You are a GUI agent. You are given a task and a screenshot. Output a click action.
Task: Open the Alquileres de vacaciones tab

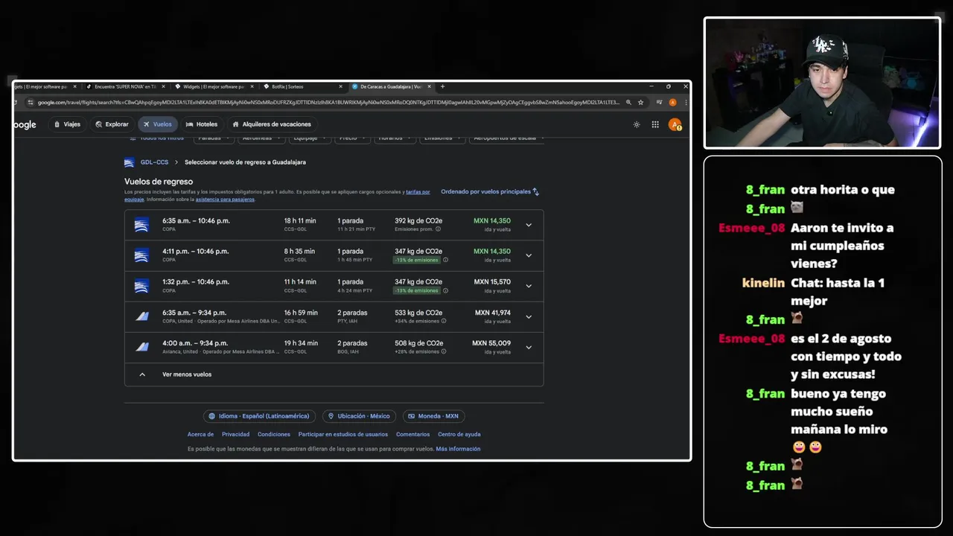pos(272,124)
